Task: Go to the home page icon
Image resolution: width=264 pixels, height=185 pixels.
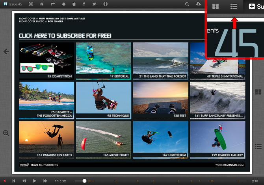Action: point(42,4)
